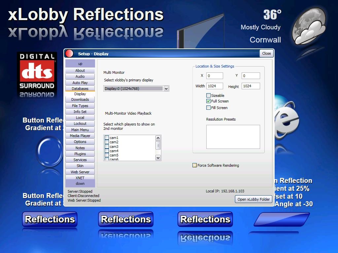Check the cam5 player checkbox
The height and width of the screenshot is (253, 338).
107,155
